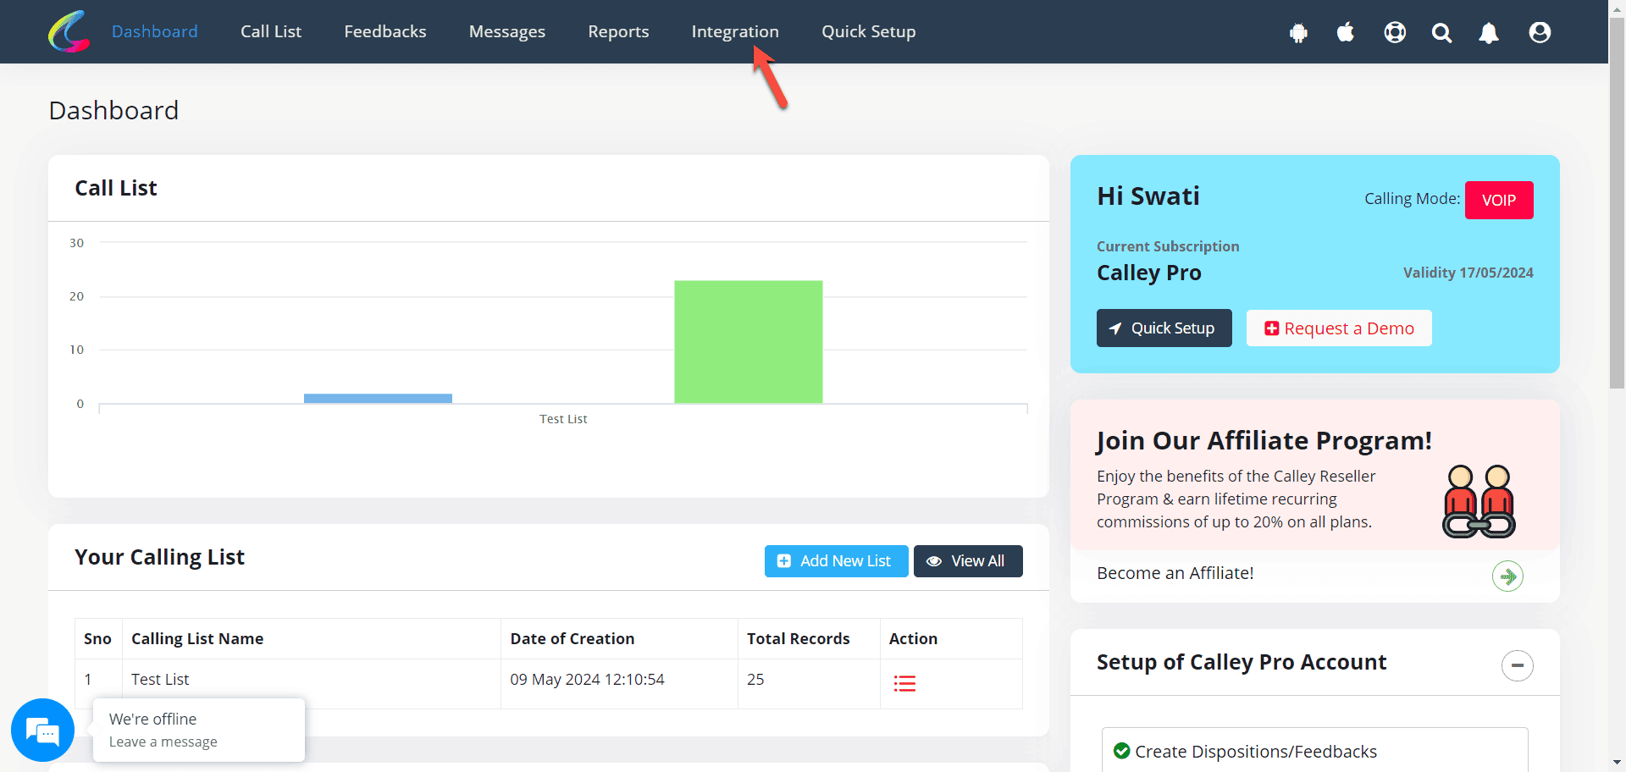1626x772 pixels.
Task: Open the Integration menu item
Action: 734,31
